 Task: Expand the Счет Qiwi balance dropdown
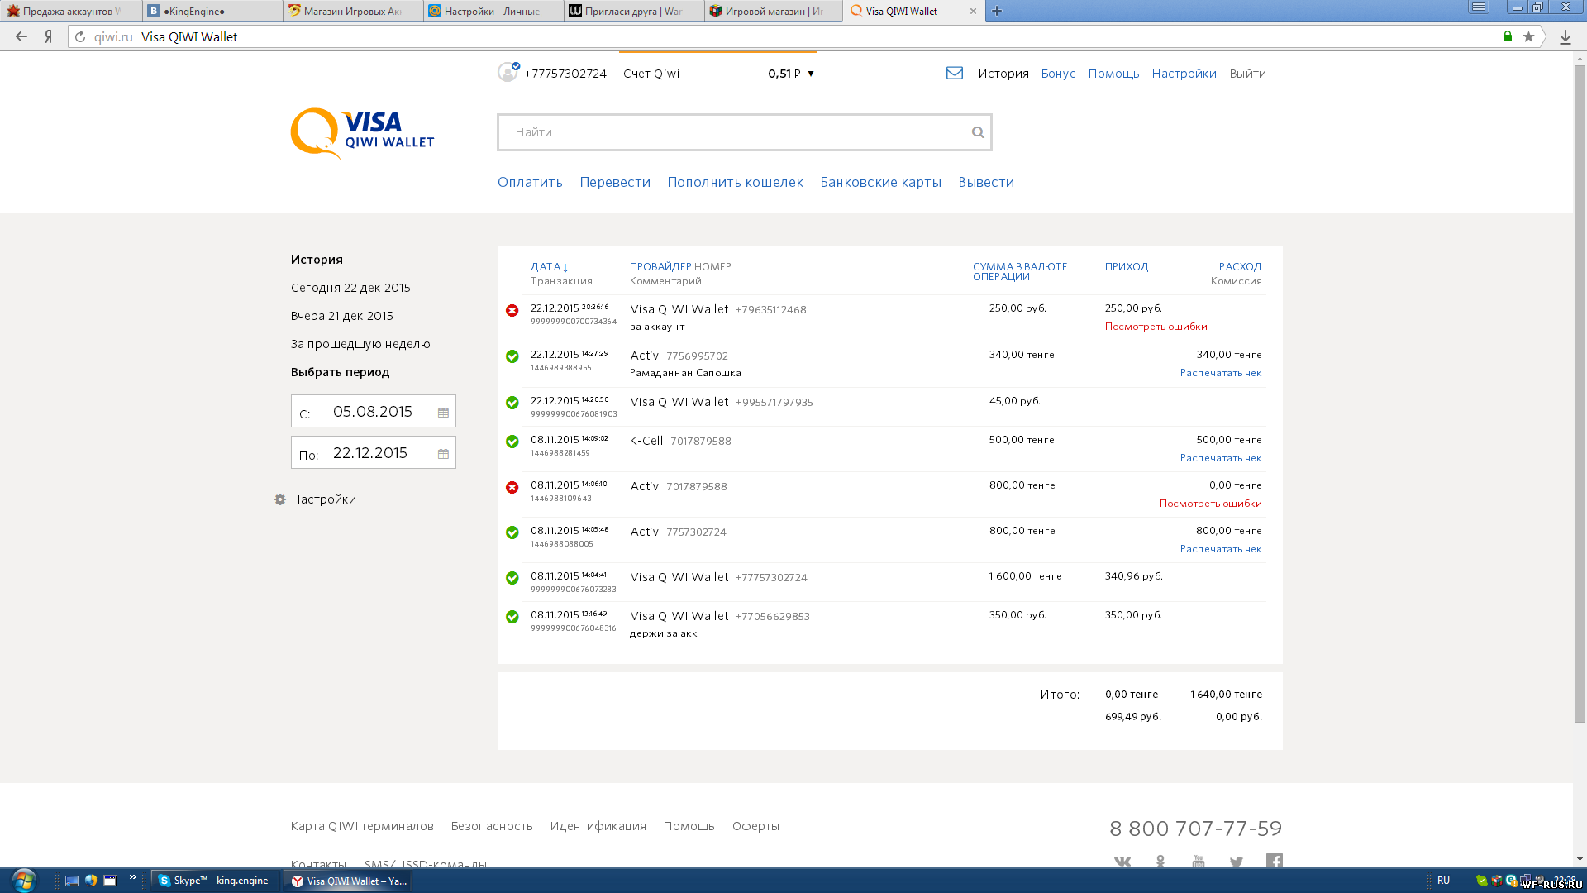click(811, 74)
